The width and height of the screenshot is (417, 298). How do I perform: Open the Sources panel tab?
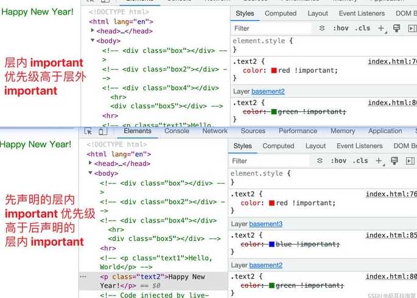point(253,131)
